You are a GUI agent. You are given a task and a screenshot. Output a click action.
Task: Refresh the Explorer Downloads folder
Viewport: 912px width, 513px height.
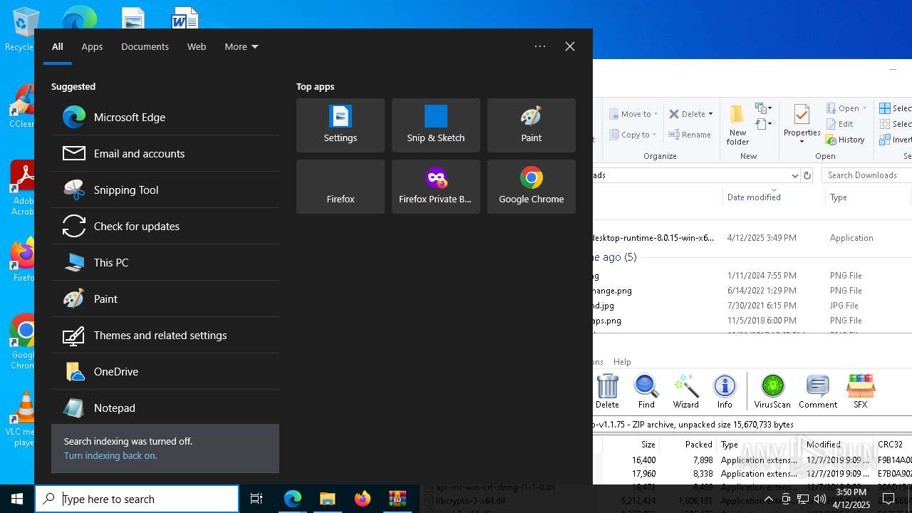coord(807,175)
